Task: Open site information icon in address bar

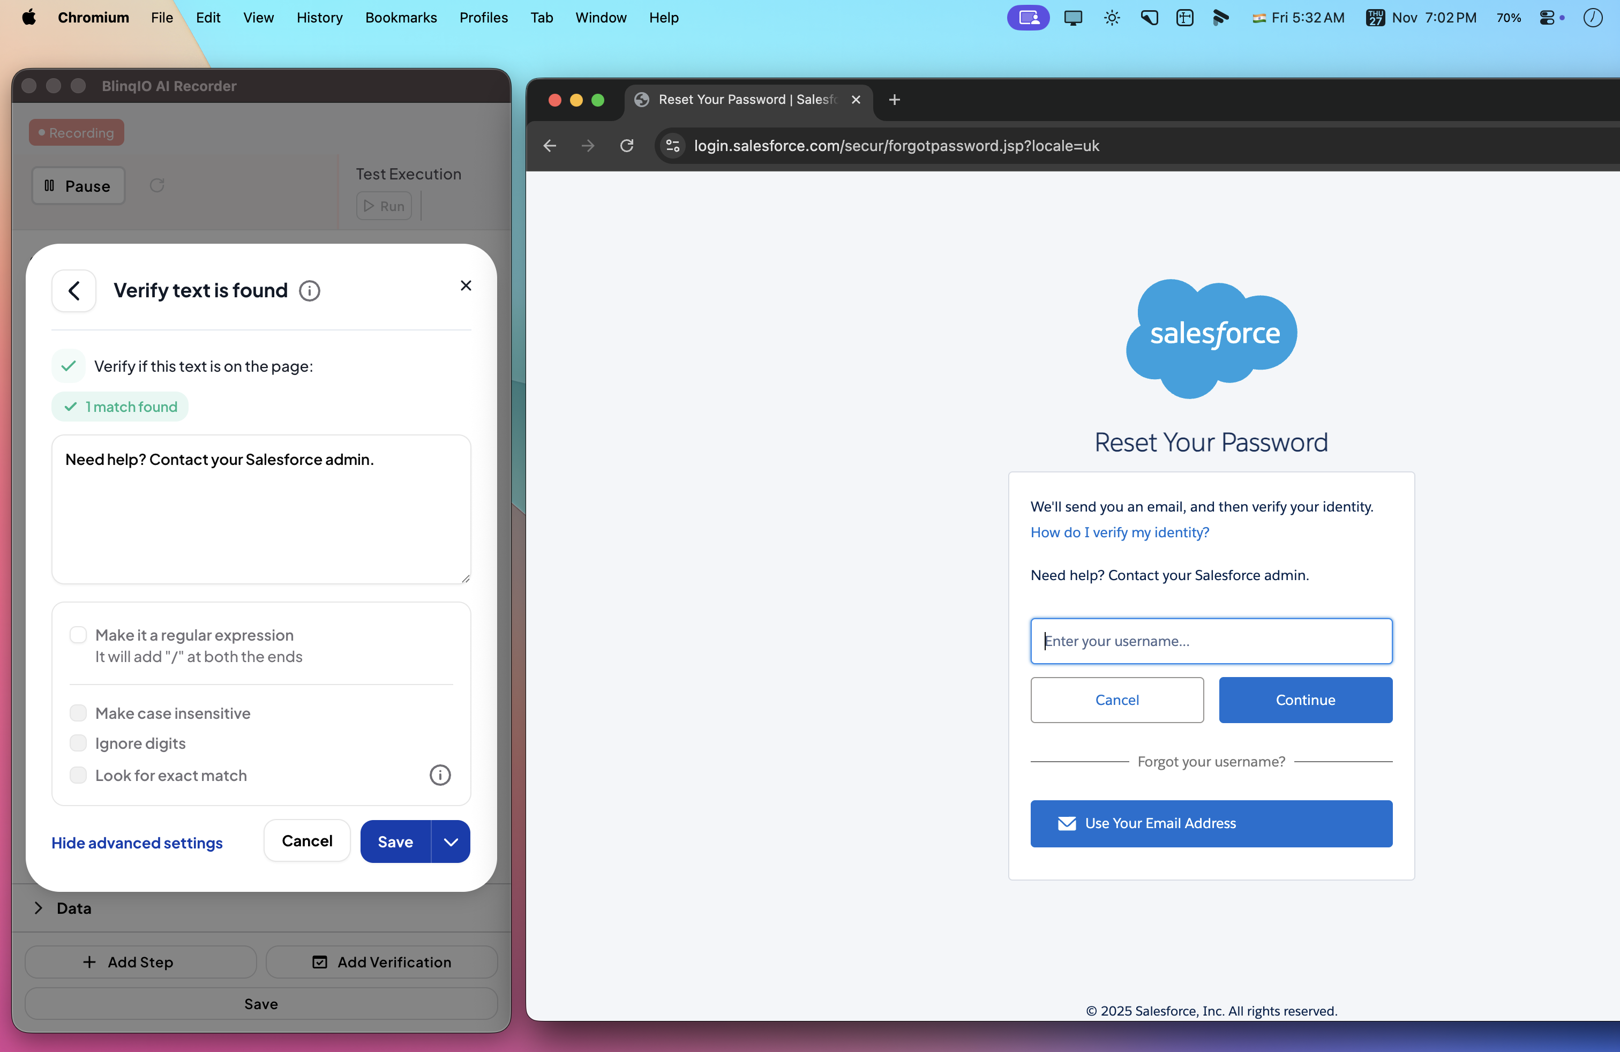Action: coord(672,146)
